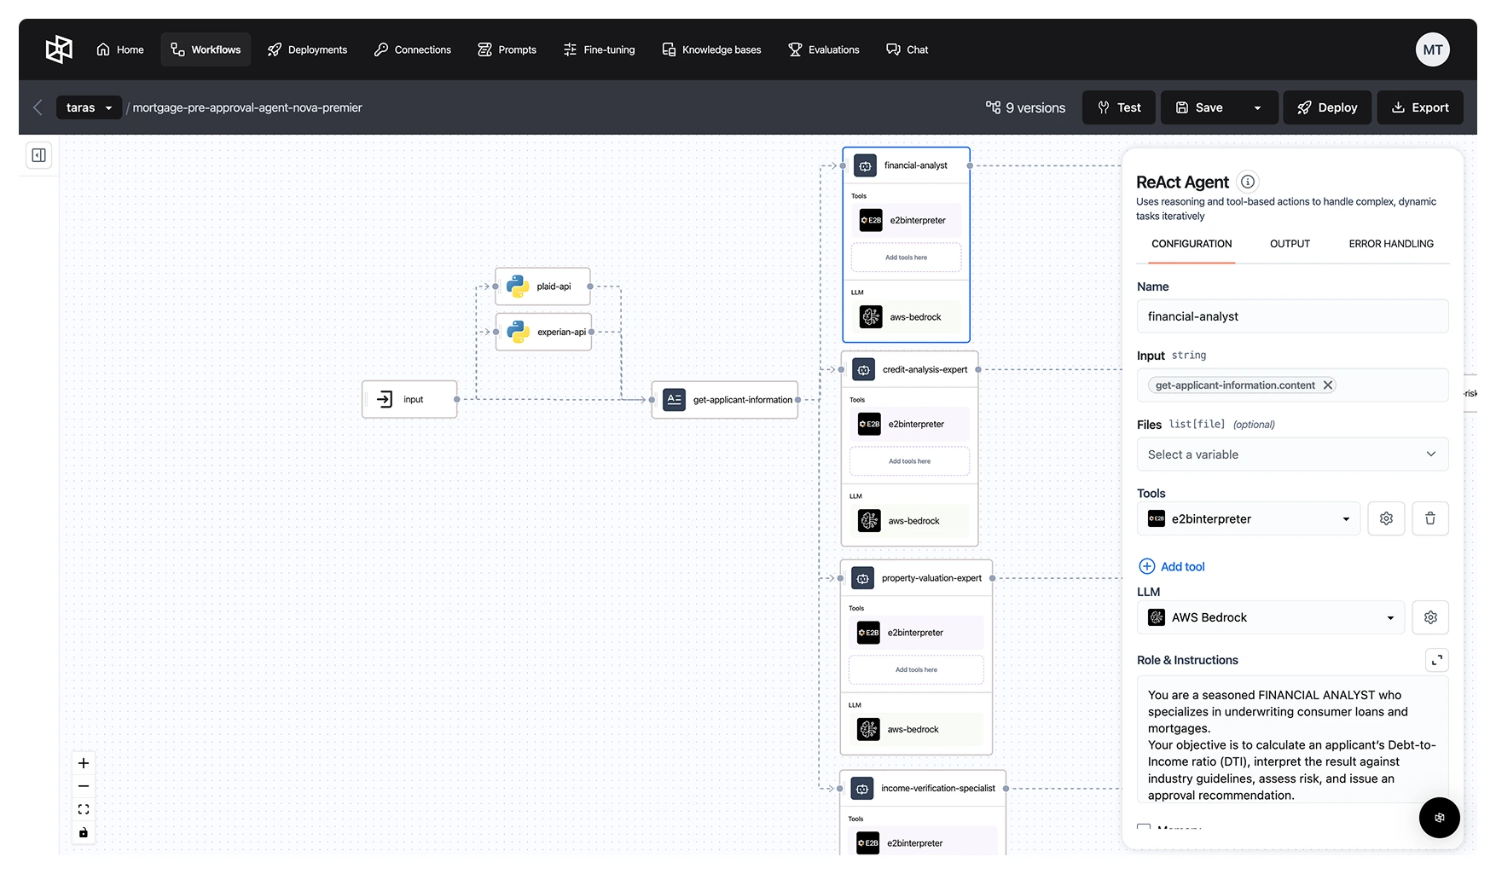Viewport: 1496px width, 874px height.
Task: Zoom in the canvas with plus icon
Action: (x=84, y=763)
